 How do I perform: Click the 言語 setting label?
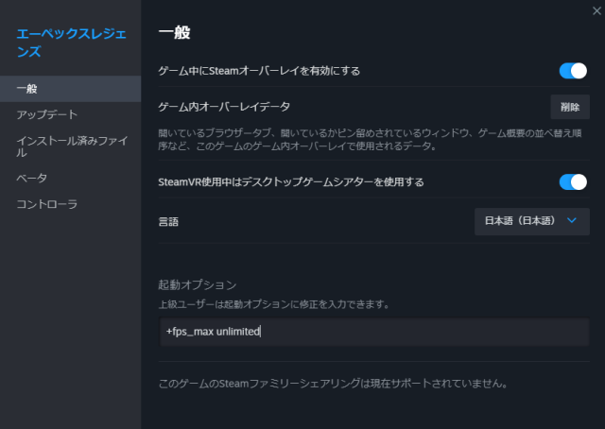pyautogui.click(x=167, y=221)
